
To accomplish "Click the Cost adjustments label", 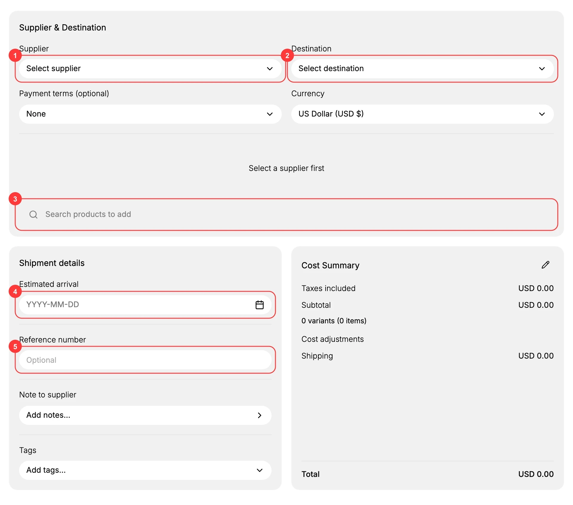I will pos(332,339).
